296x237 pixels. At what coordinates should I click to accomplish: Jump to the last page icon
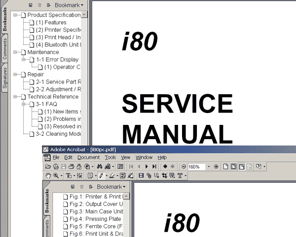coord(154,166)
